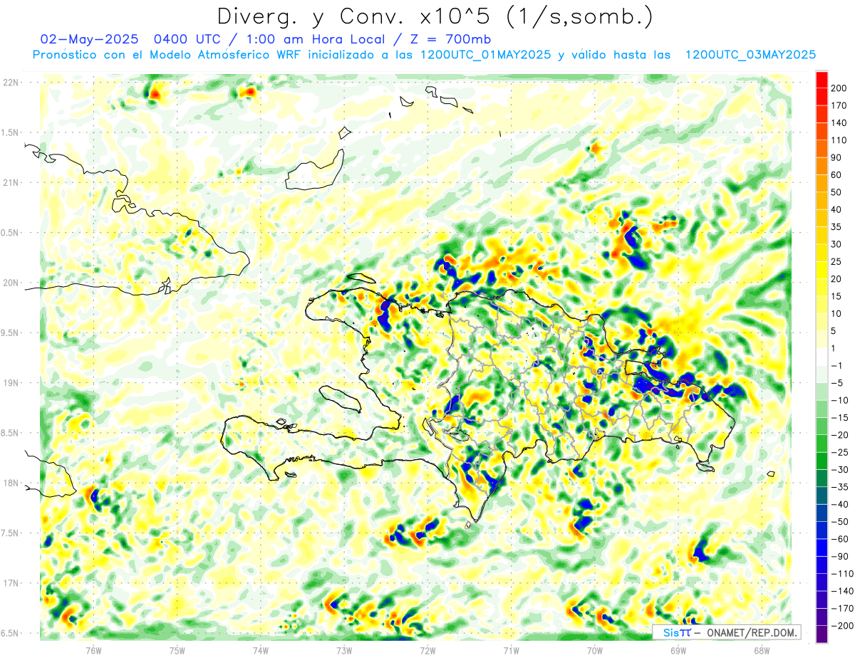Click the "1.5N" latitude axis label
The height and width of the screenshot is (660, 855).
coord(11,132)
